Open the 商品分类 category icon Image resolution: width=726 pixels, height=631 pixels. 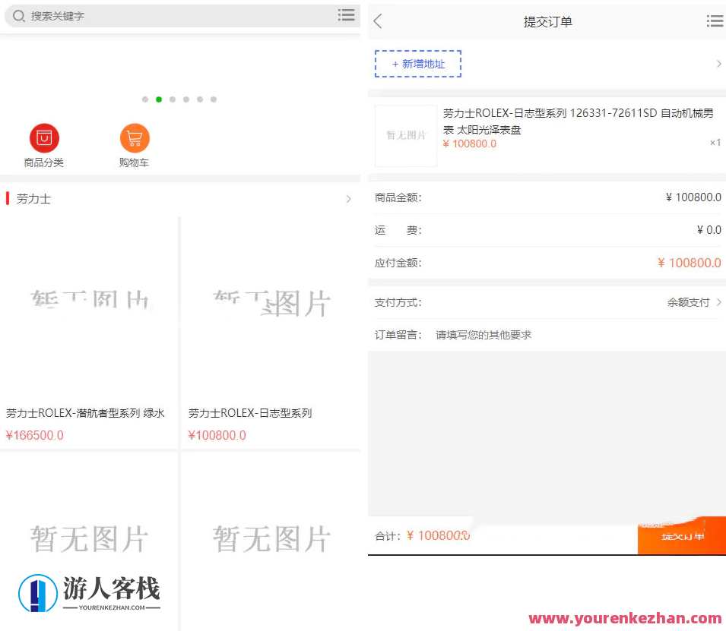point(43,138)
